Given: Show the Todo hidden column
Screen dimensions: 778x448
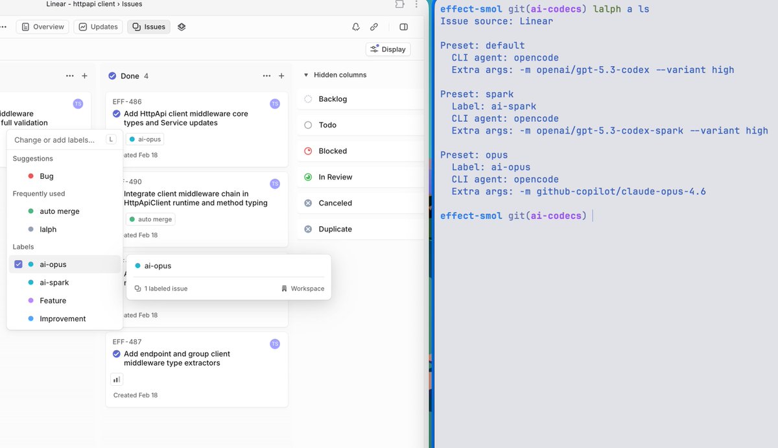Looking at the screenshot, I should (360, 125).
